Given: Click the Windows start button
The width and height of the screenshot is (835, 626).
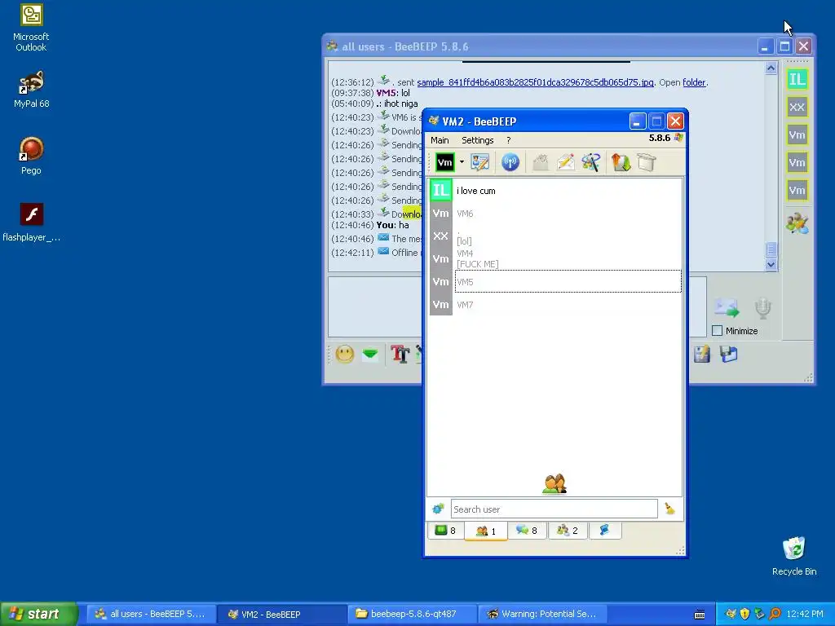Looking at the screenshot, I should point(38,614).
